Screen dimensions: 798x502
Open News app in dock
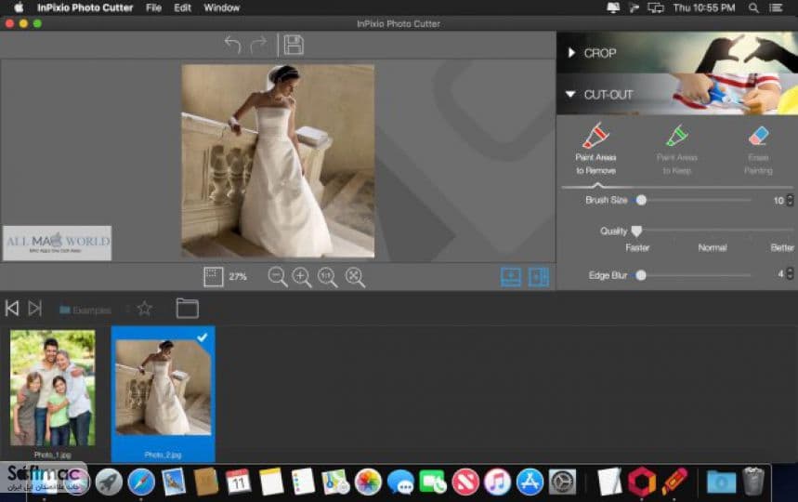click(465, 482)
